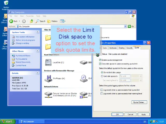Open Shared Documents in Other Places

(x=23, y=62)
